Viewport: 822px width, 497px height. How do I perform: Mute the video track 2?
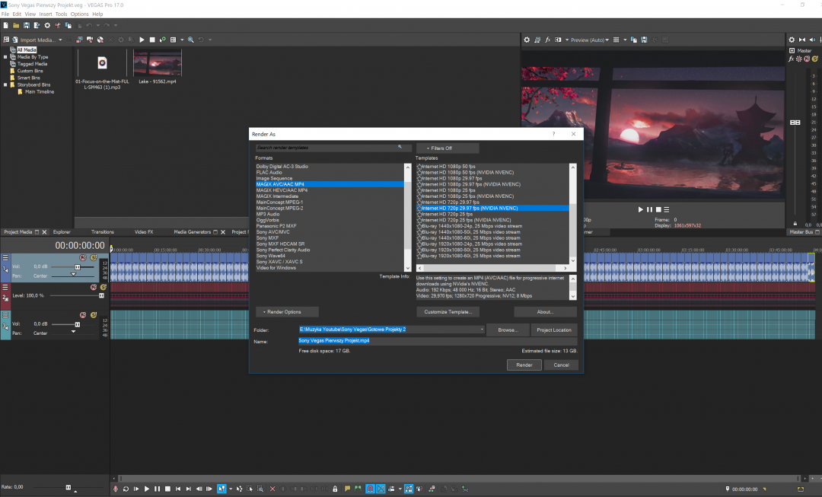click(x=94, y=287)
